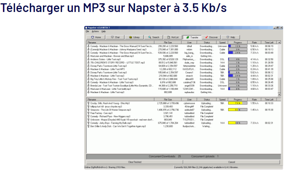Screen dimensions: 302x178
Task: Sort uploads list by Filename header
Action: (120, 100)
